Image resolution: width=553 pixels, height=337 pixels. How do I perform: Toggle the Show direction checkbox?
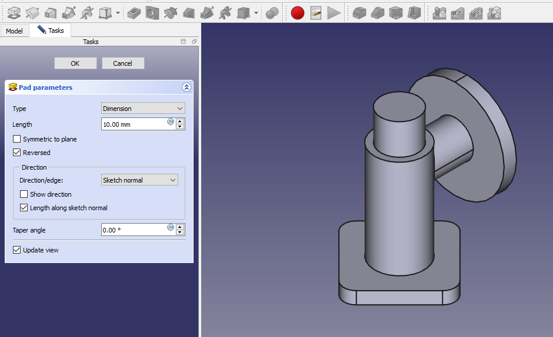pyautogui.click(x=24, y=194)
